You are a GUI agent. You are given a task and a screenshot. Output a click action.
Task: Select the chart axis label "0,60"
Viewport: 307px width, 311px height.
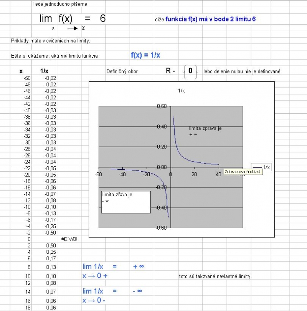point(162,106)
